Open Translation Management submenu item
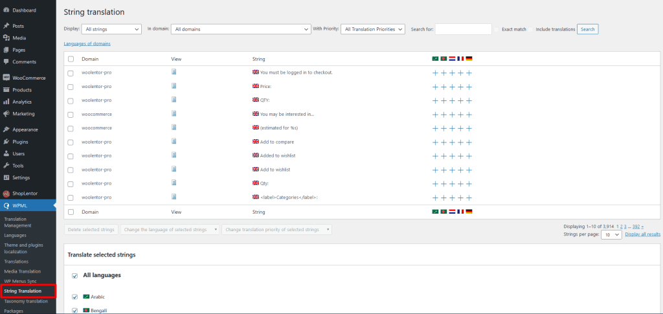 click(x=17, y=222)
